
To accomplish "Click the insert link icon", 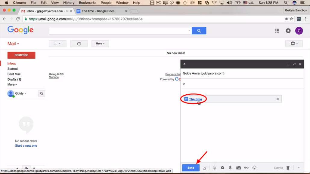I will (x=246, y=168).
